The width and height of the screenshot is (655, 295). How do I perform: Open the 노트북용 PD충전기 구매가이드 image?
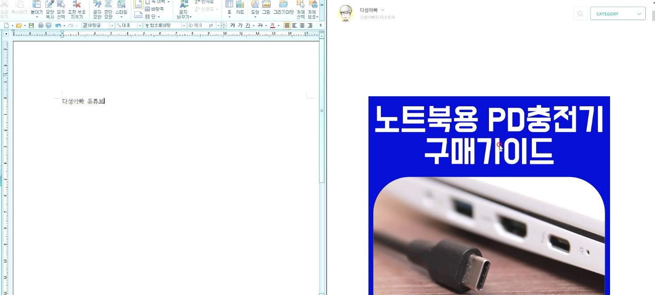[x=489, y=195]
